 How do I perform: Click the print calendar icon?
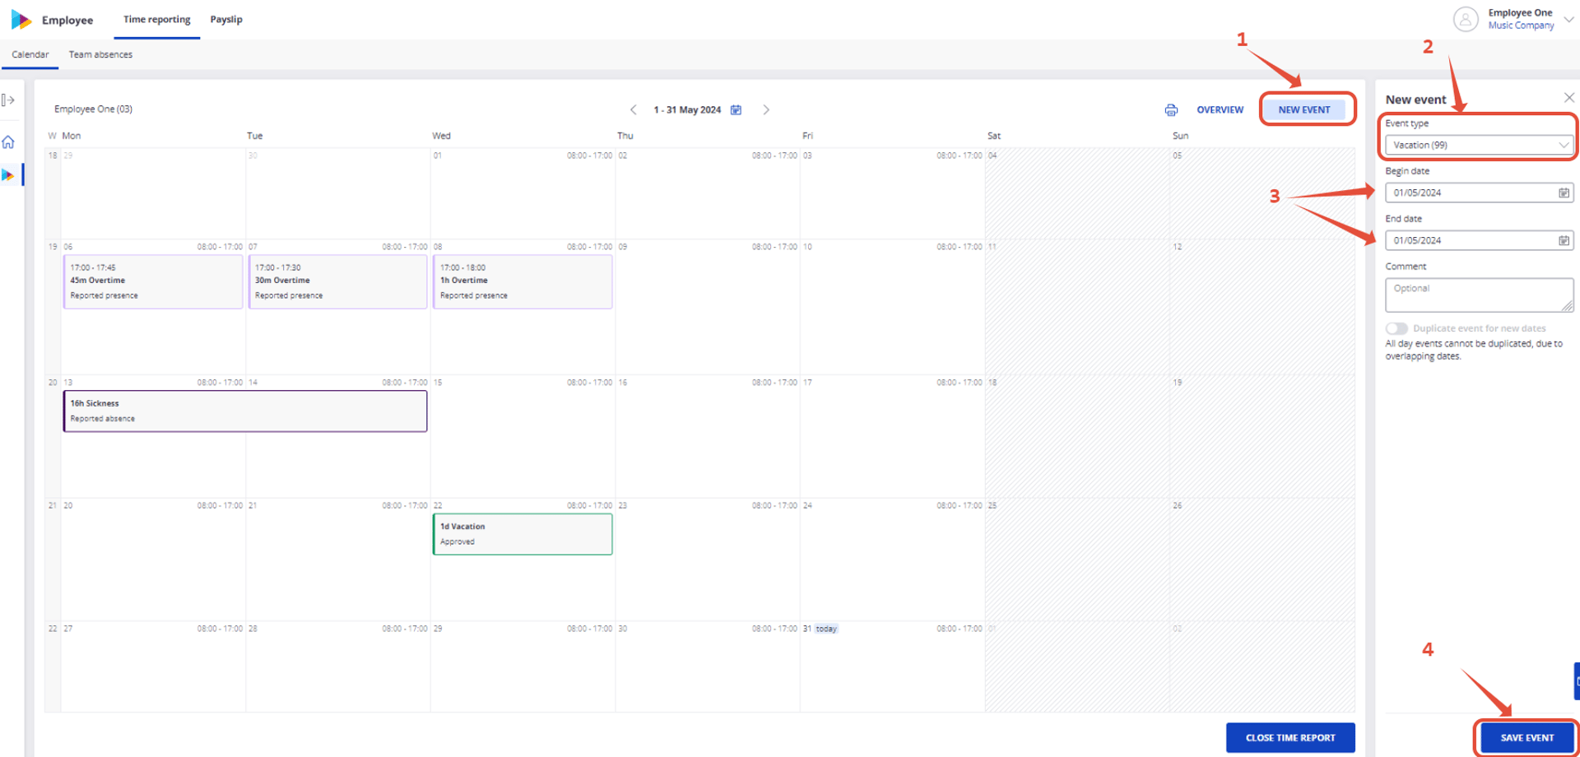coord(1171,110)
